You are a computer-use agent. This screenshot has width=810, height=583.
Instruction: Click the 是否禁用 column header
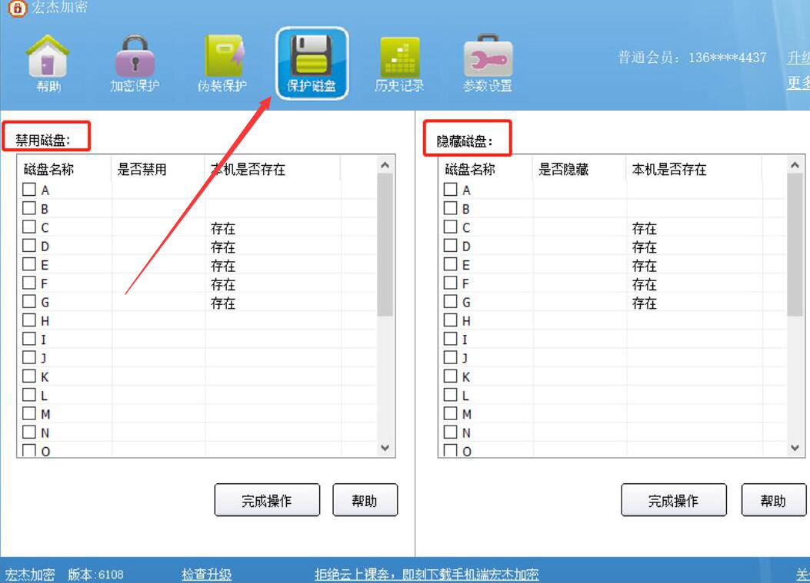coord(142,169)
